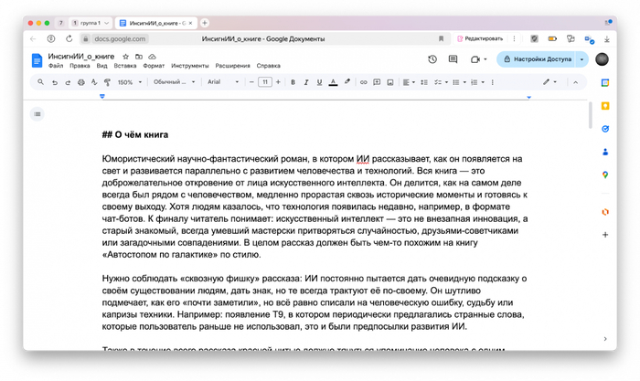Star the ИнсигнИИ_о_книге document
The image size is (640, 381).
126,57
